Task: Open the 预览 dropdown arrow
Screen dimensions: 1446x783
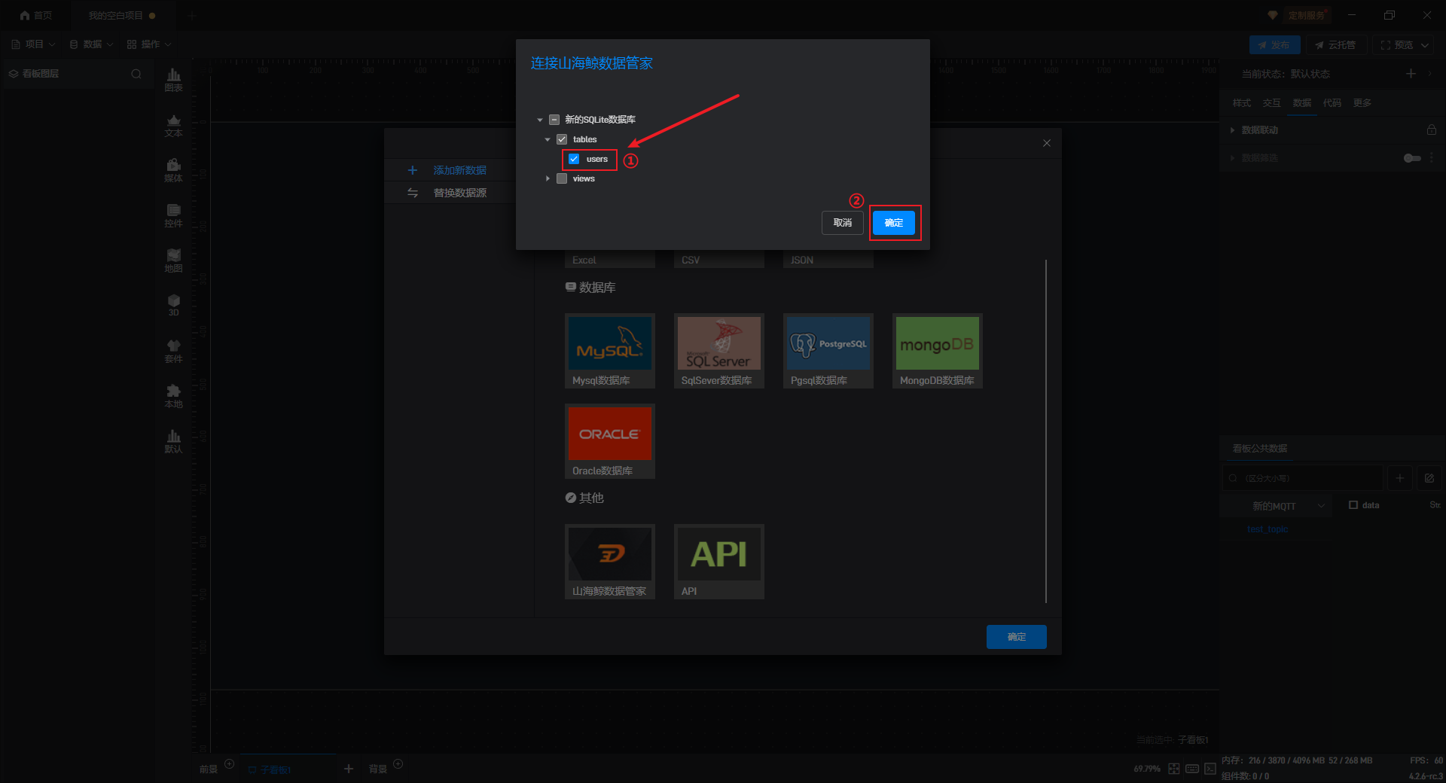Action: point(1425,45)
